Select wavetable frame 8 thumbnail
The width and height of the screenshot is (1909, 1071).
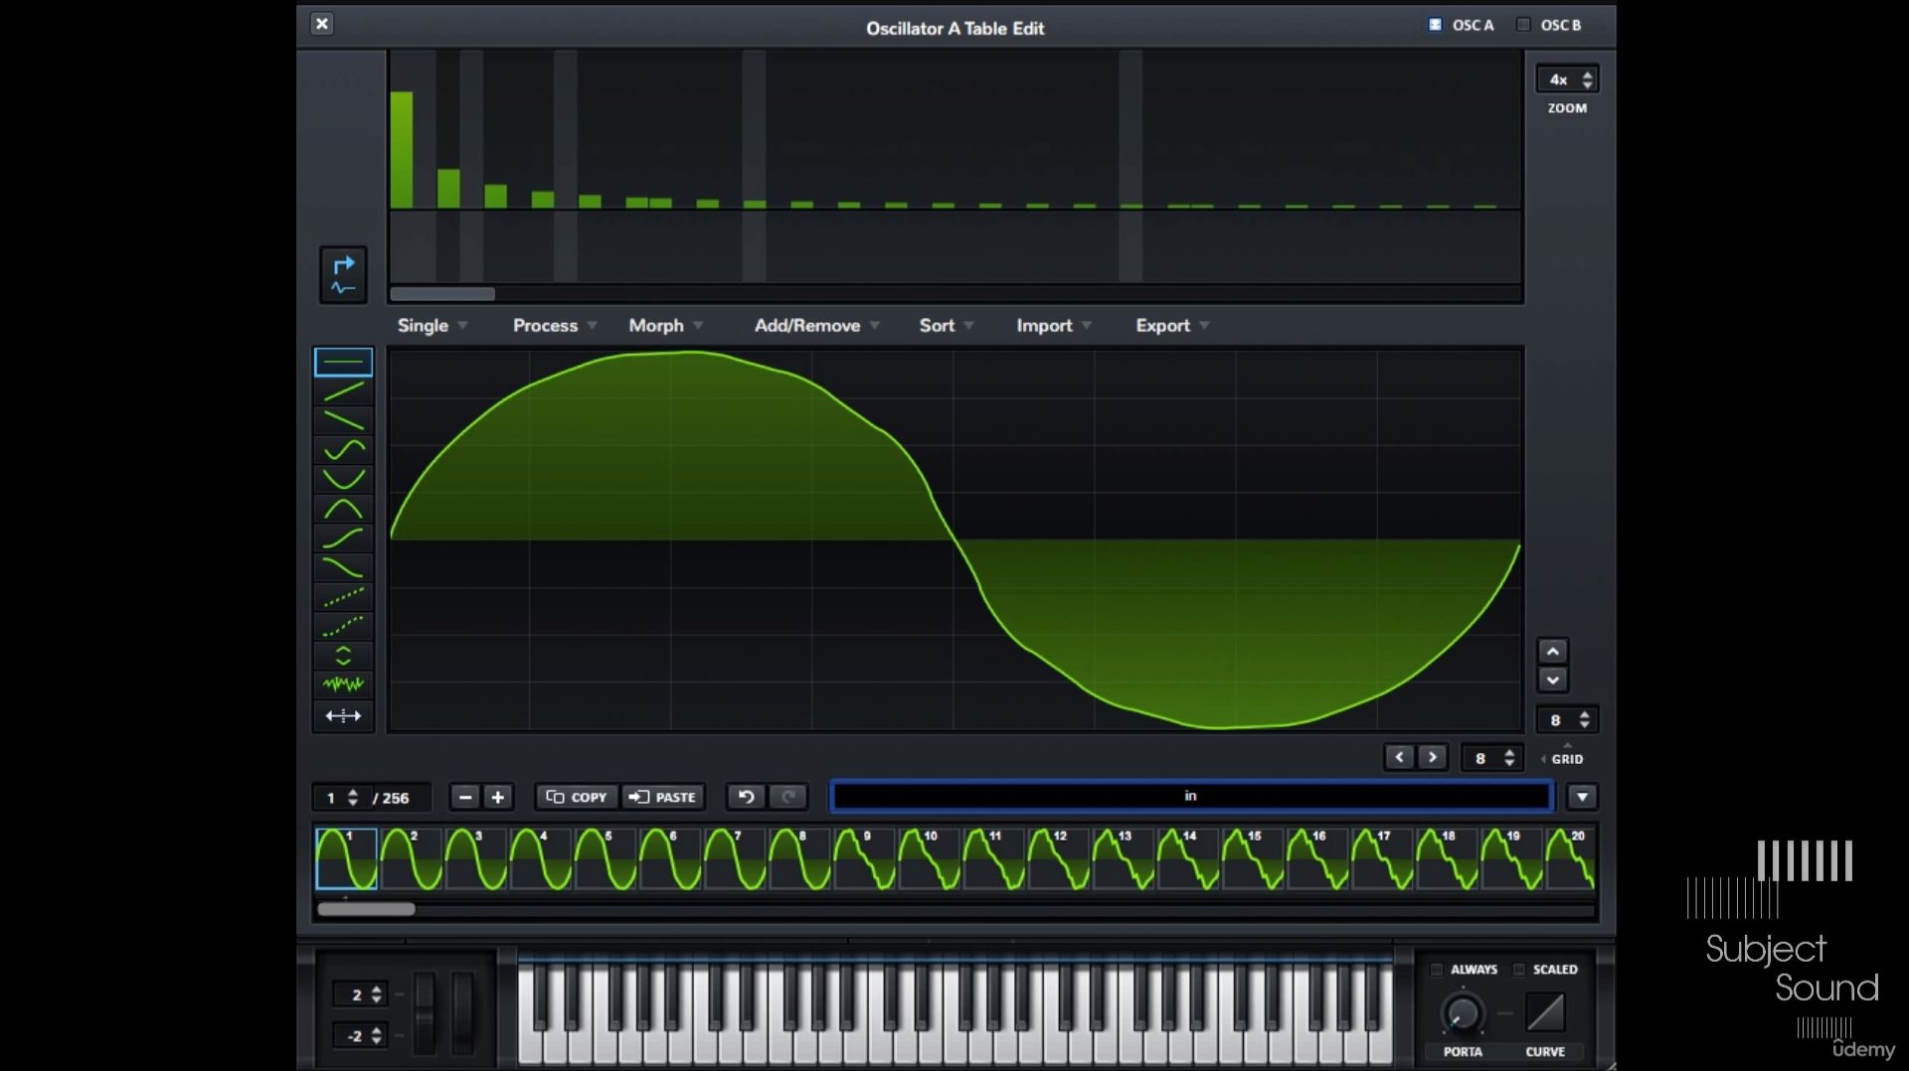pyautogui.click(x=799, y=859)
